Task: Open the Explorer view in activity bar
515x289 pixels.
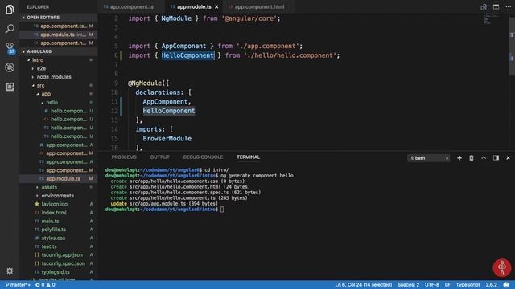Action: (10, 10)
